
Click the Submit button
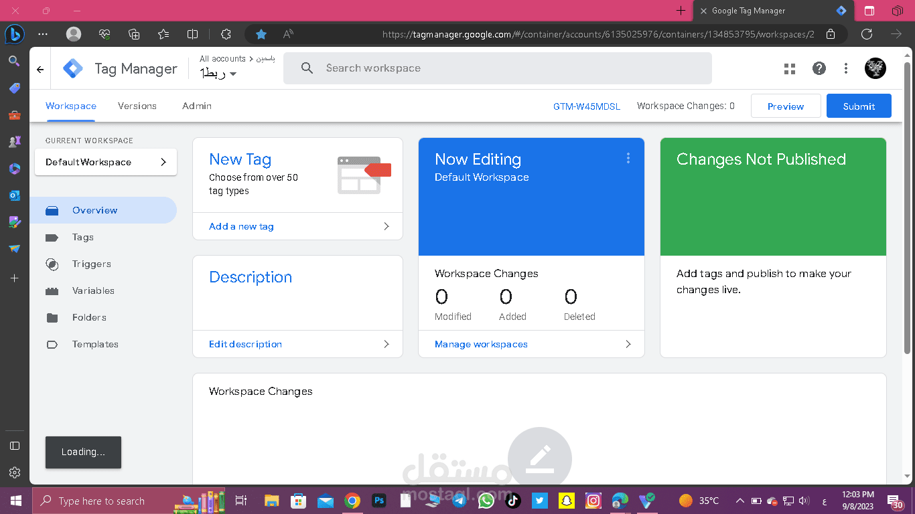click(x=859, y=106)
